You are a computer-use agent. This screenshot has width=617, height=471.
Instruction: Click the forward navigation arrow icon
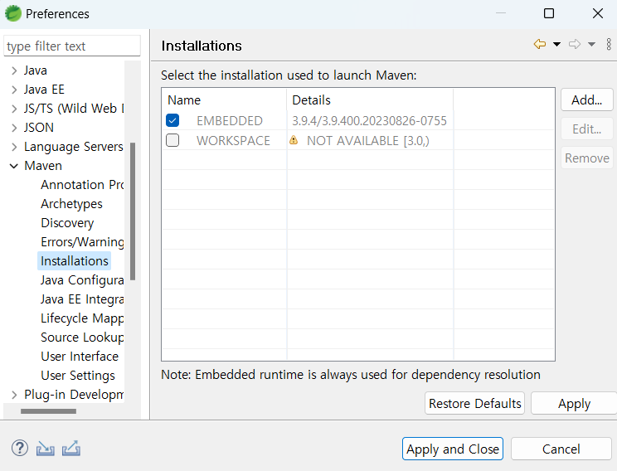[575, 44]
